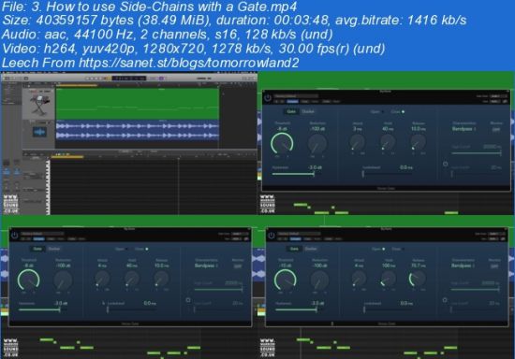Toggle yellow Cycle button in Logic control bar
Screen dimensions: 515x359
coord(108,79)
